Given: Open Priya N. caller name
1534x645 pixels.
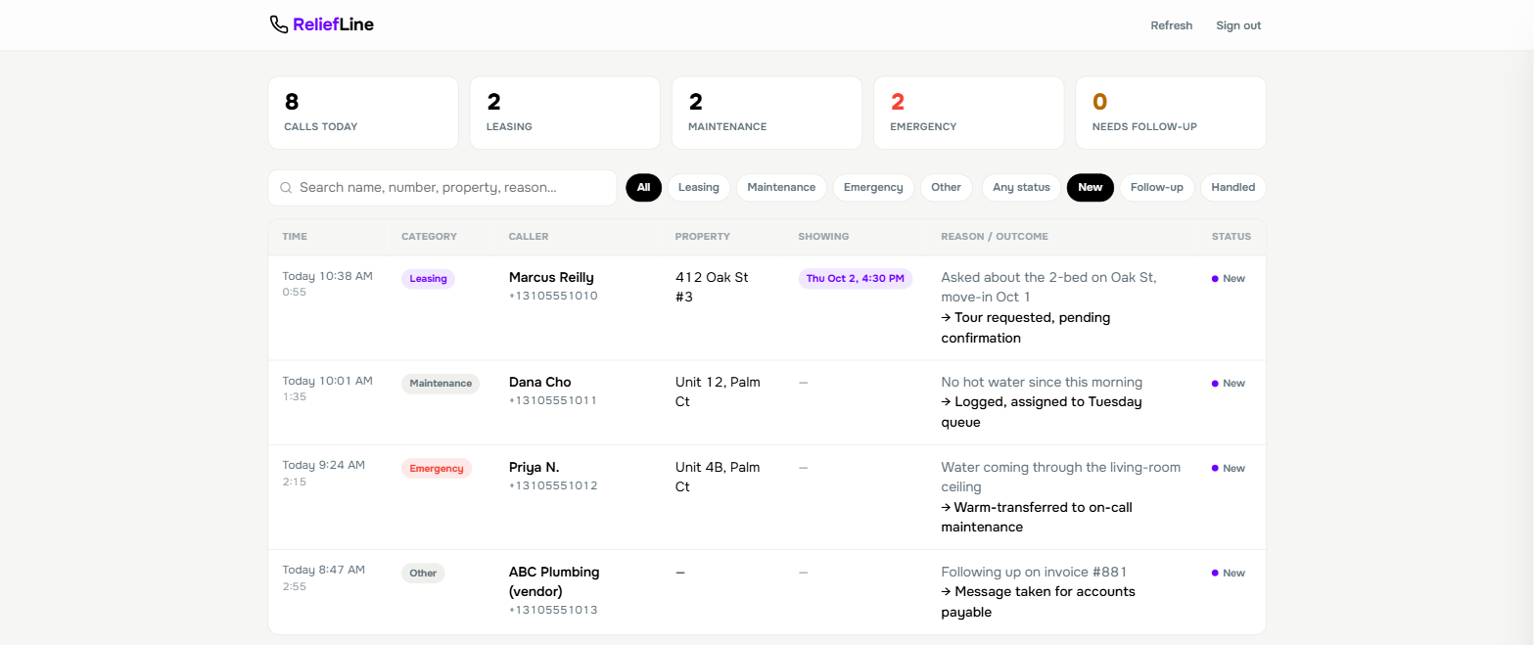Looking at the screenshot, I should (535, 467).
